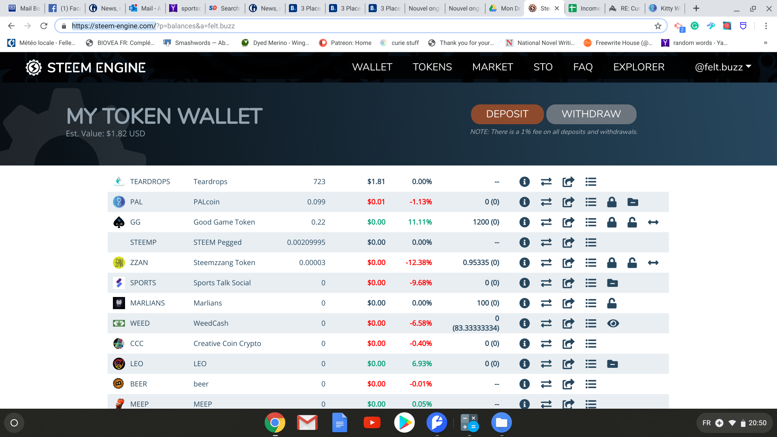Click trade arrows icon in TEARDROPS row

pyautogui.click(x=546, y=182)
